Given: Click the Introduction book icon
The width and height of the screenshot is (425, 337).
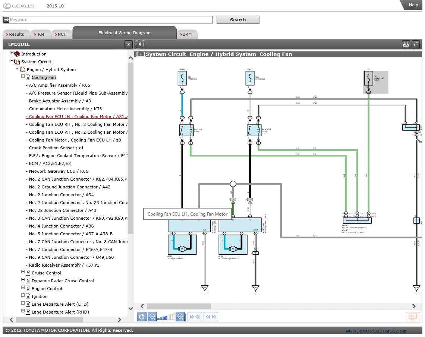Looking at the screenshot, I should coord(17,54).
